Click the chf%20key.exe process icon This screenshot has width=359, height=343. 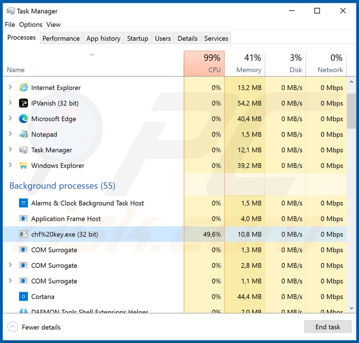click(23, 235)
